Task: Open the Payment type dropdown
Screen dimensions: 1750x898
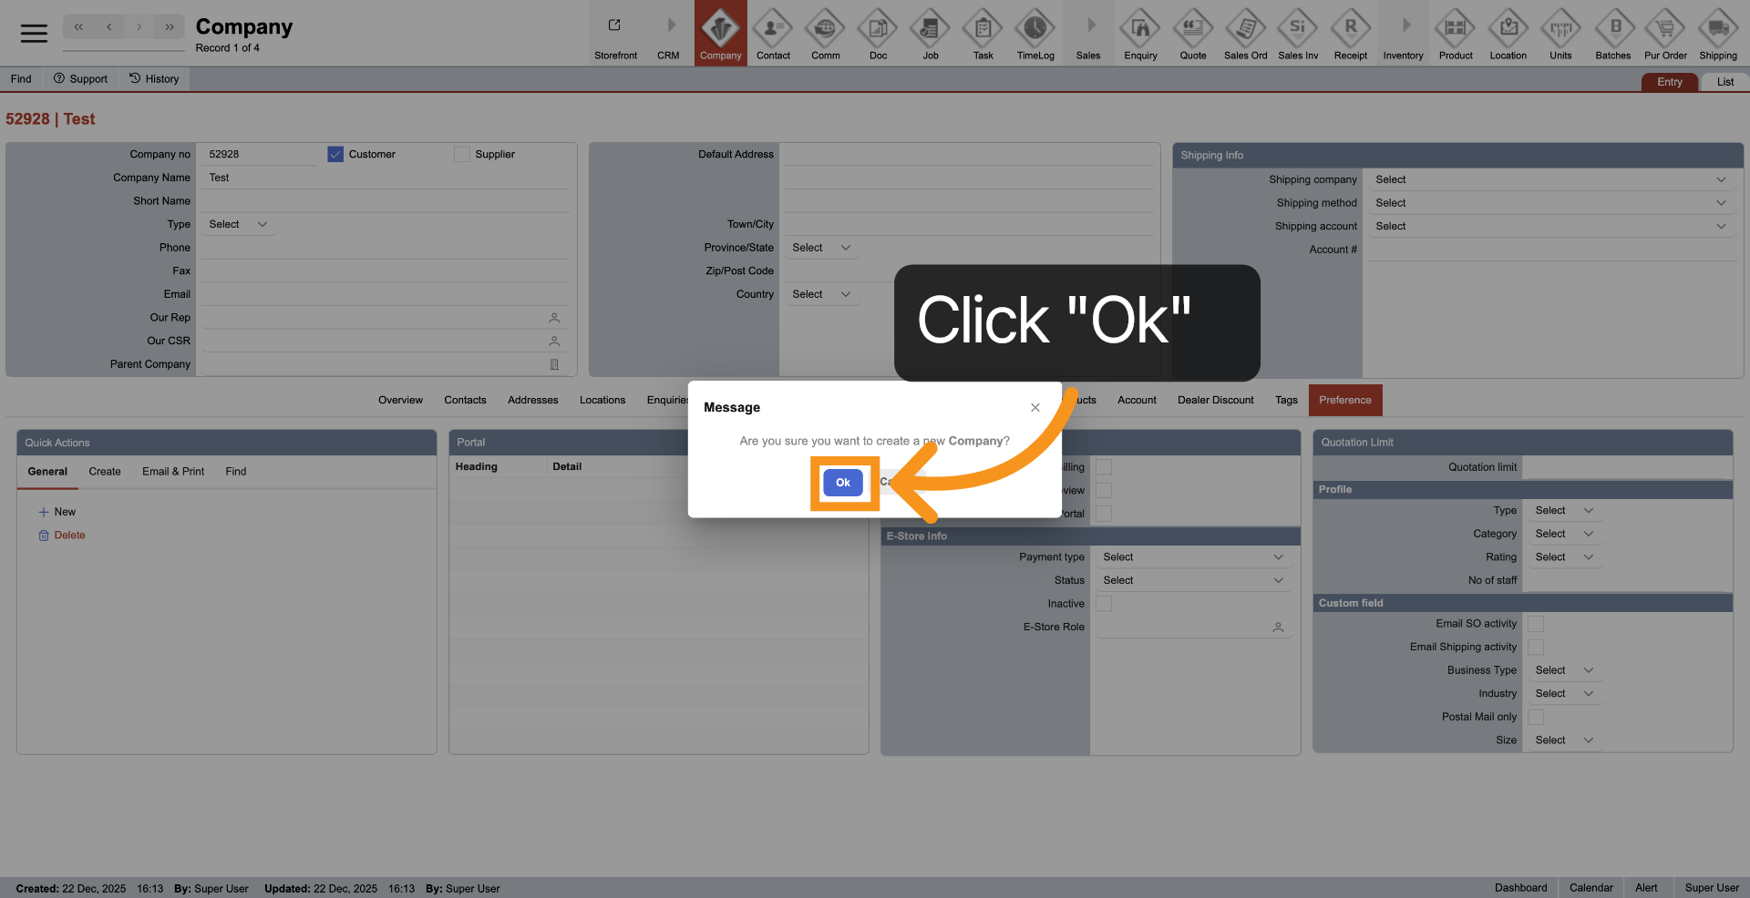Action: pyautogui.click(x=1192, y=557)
